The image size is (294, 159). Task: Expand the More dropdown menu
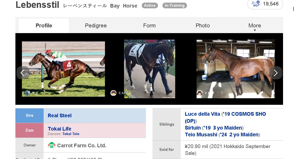tap(255, 26)
